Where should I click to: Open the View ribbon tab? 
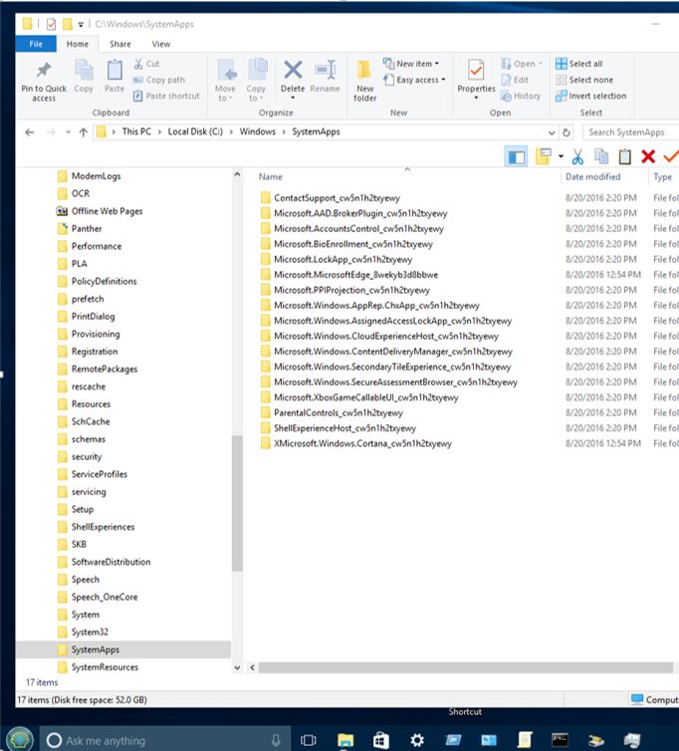(160, 44)
